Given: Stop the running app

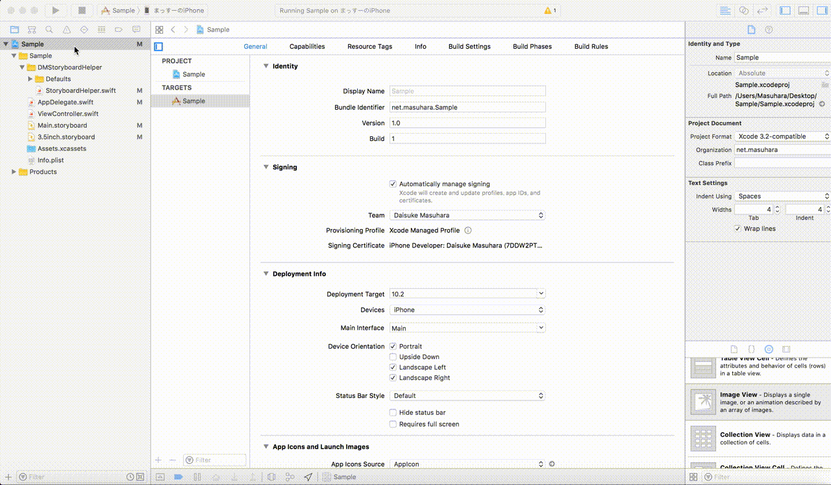Looking at the screenshot, I should [82, 10].
